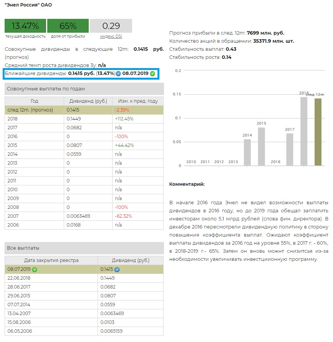Select the green 65% доля от прибыли tile

[x=68, y=26]
